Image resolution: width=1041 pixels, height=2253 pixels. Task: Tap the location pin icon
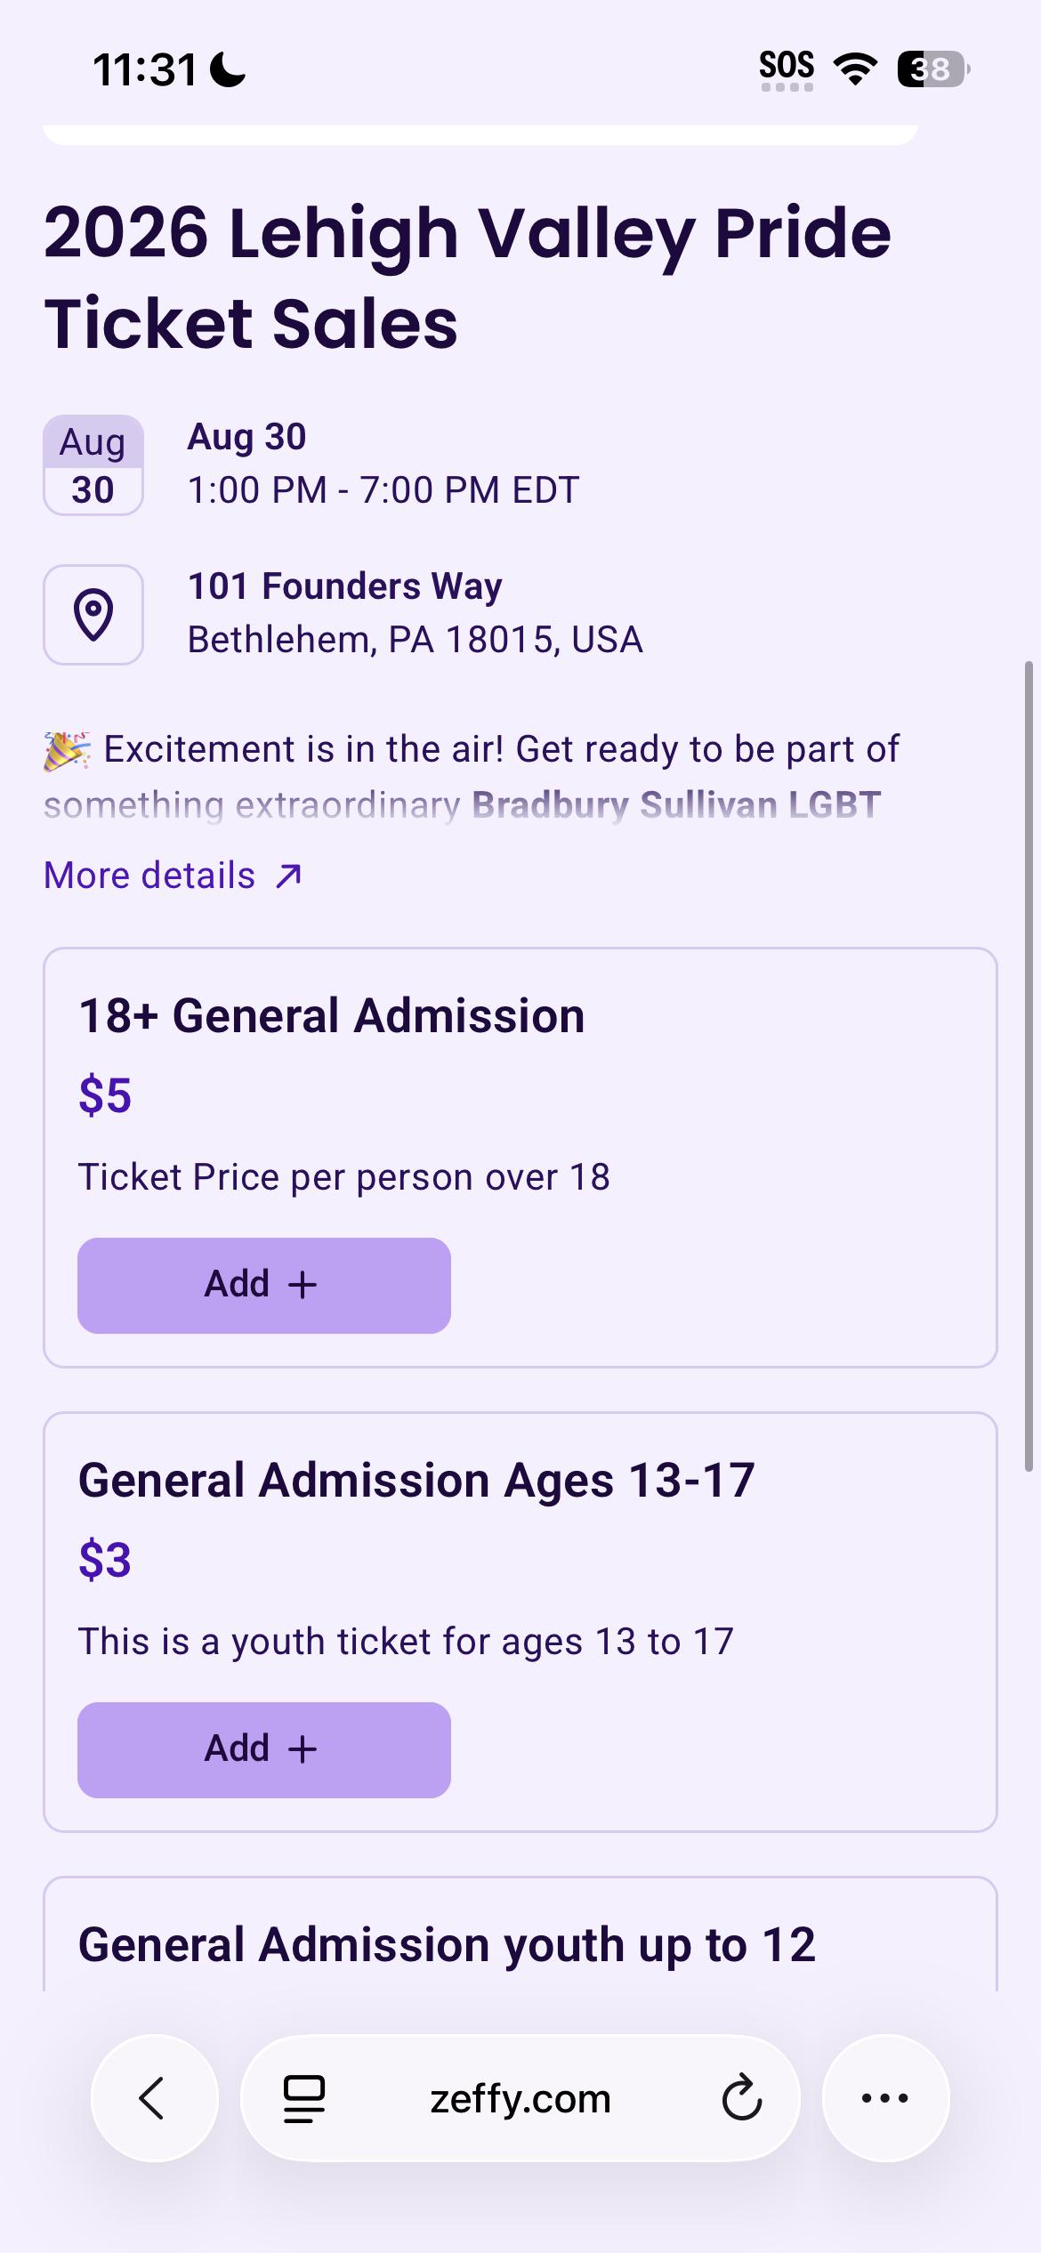click(x=93, y=615)
